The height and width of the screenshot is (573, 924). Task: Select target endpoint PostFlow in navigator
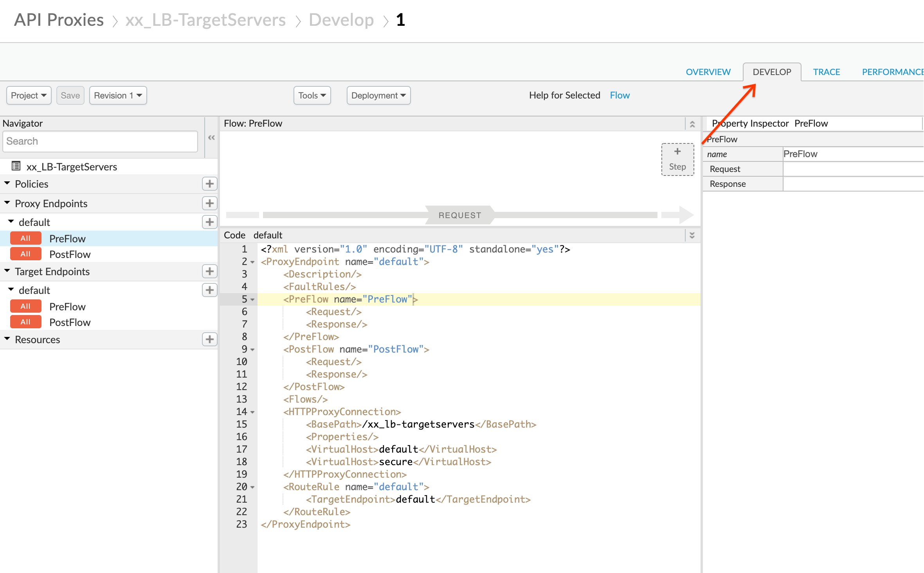70,322
